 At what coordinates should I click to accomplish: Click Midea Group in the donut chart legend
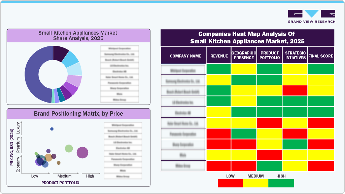coord(119,100)
